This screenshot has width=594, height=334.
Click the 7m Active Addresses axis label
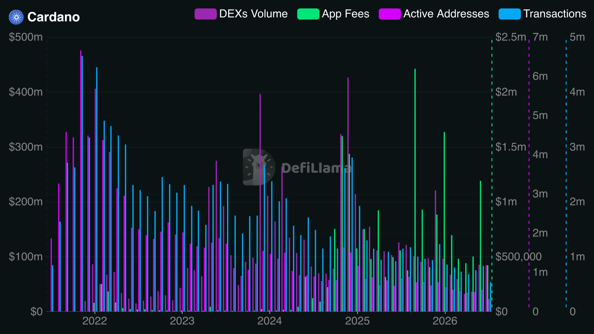540,37
